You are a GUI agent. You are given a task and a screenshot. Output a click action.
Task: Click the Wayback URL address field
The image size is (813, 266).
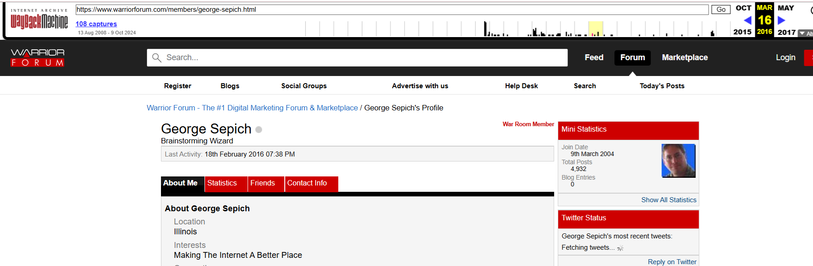tap(391, 9)
